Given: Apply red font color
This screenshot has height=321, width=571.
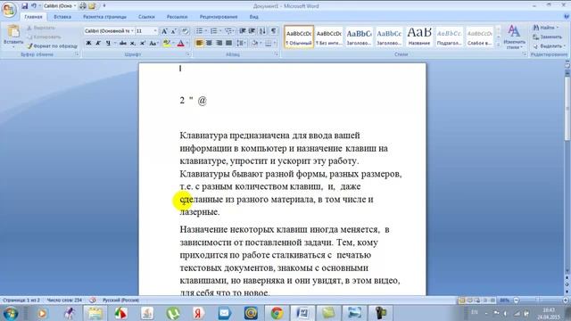Looking at the screenshot, I should (180, 44).
